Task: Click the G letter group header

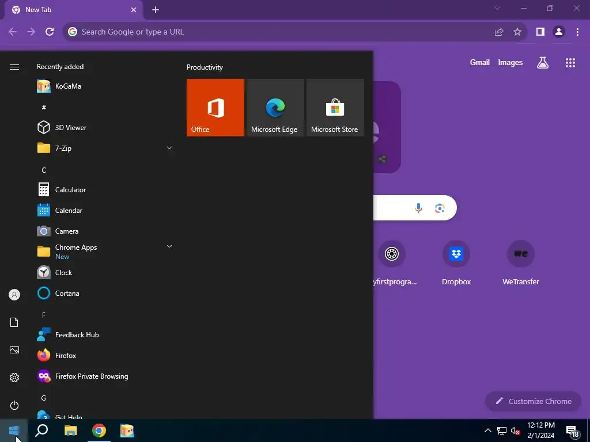Action: pos(44,398)
